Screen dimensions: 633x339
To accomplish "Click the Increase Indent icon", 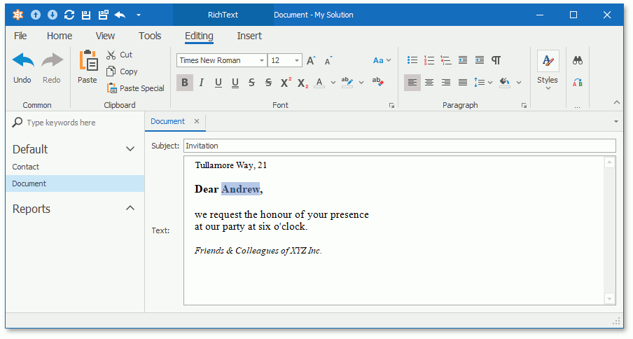I will click(479, 60).
